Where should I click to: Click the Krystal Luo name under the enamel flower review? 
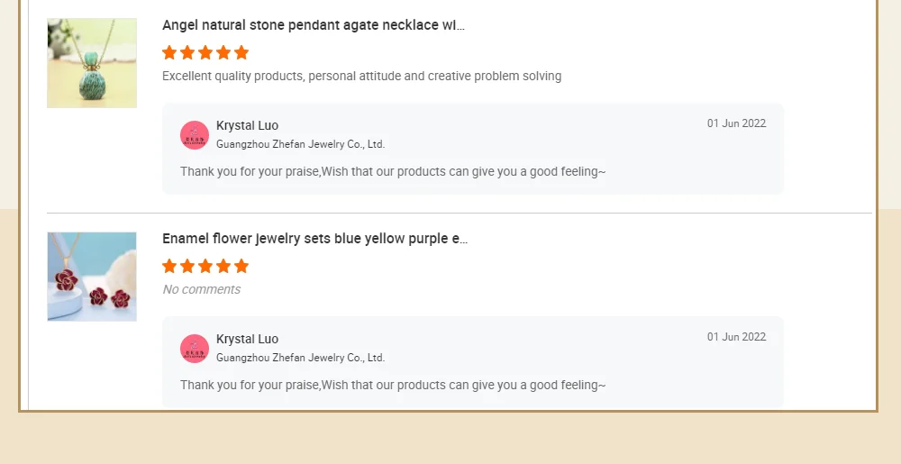(x=247, y=339)
